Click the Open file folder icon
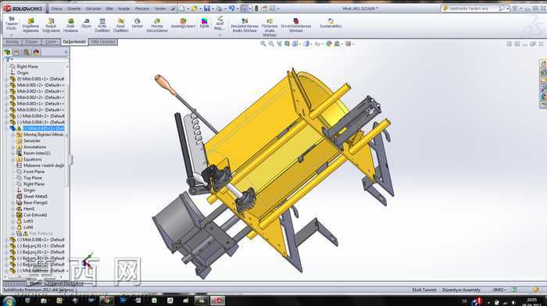 coord(195,9)
